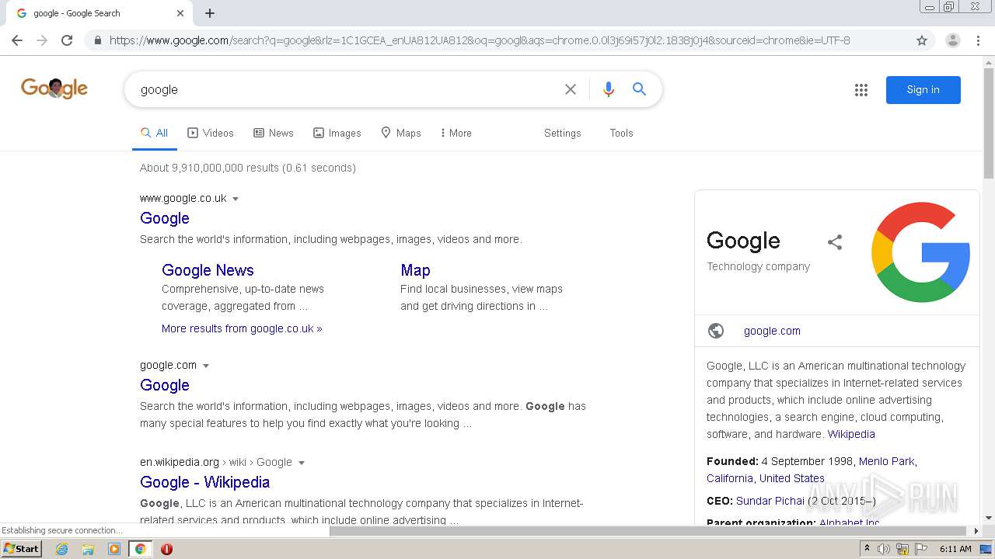The height and width of the screenshot is (559, 995).
Task: Open the Google result from google.co.uk
Action: click(165, 218)
